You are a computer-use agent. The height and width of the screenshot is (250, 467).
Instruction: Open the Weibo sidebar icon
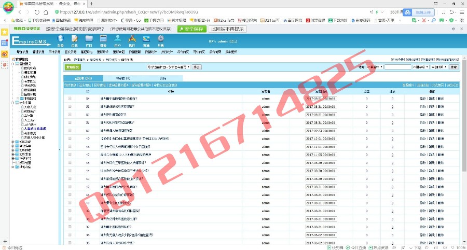tap(5, 54)
